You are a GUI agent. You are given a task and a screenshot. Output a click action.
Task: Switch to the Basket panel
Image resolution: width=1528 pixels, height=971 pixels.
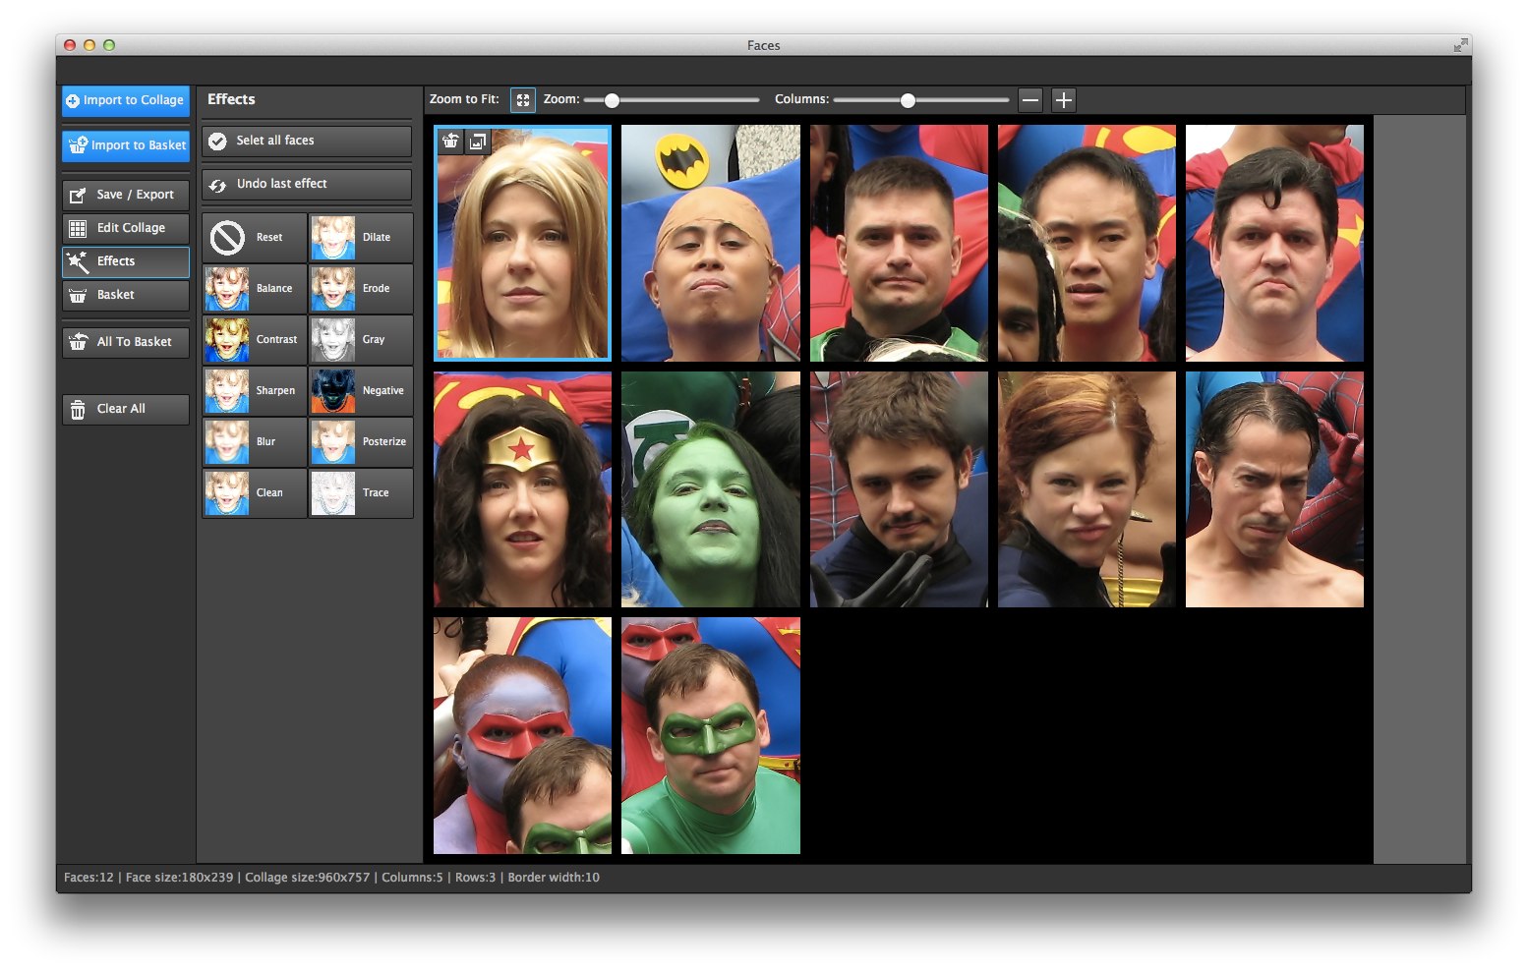pos(126,295)
